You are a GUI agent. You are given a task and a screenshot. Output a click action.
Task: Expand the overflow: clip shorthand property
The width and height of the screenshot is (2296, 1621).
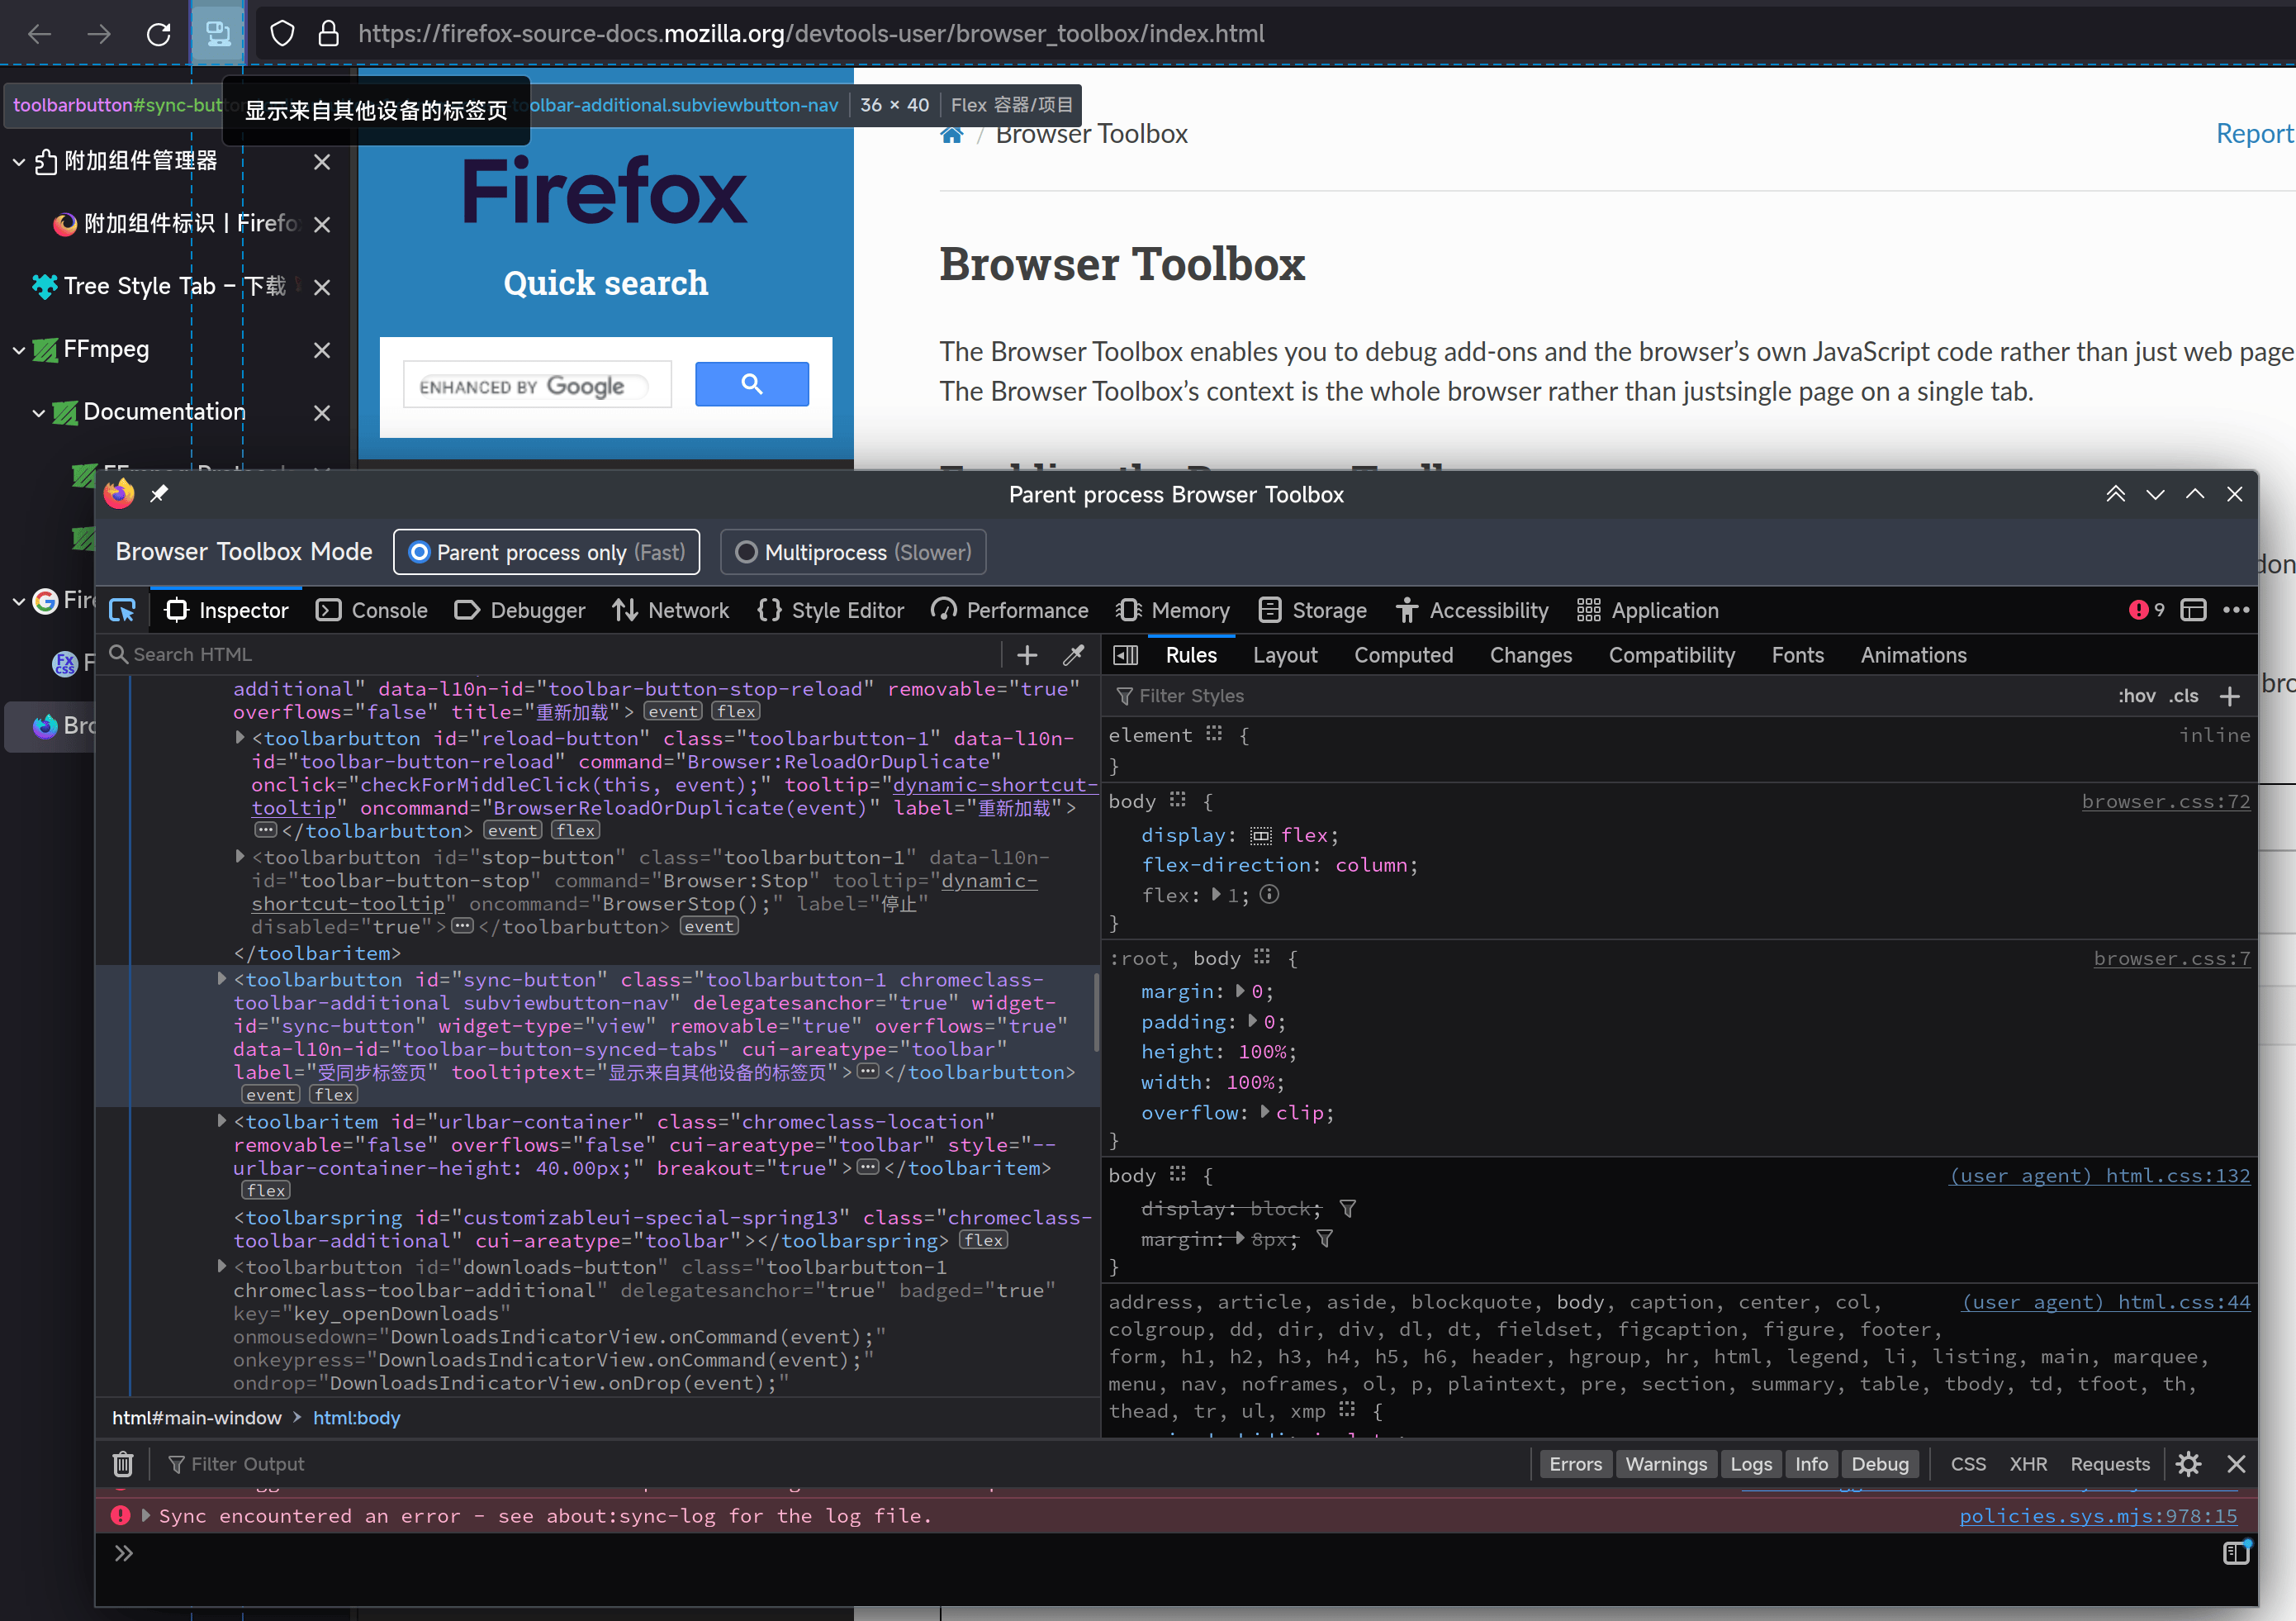pos(1264,1112)
